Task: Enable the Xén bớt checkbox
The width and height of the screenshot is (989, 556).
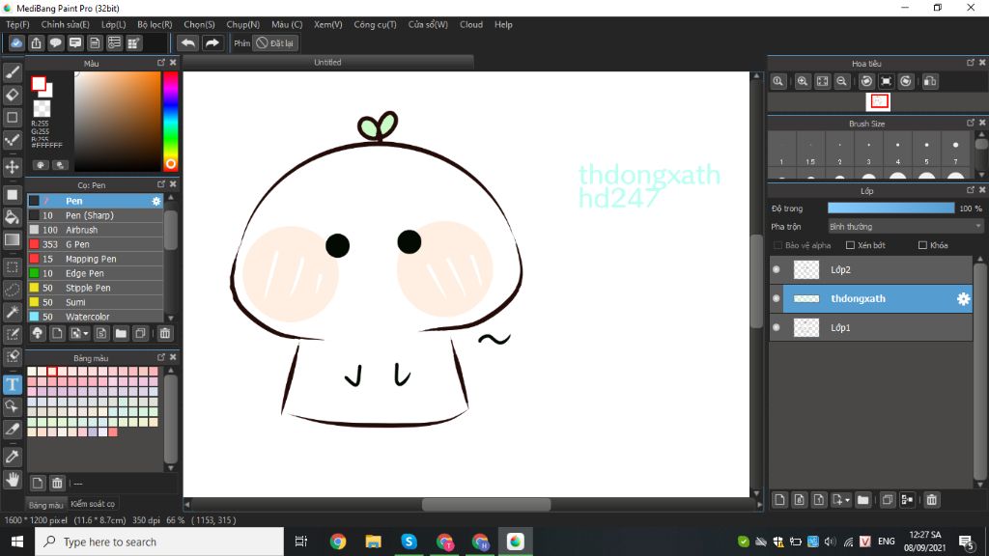Action: click(850, 245)
